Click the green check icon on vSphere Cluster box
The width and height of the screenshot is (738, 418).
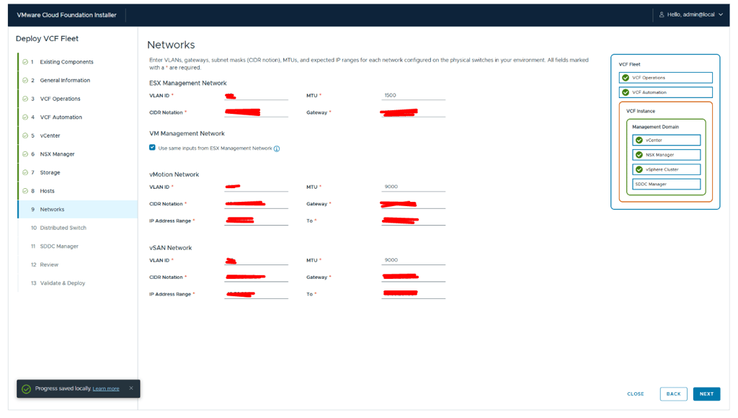[639, 169]
